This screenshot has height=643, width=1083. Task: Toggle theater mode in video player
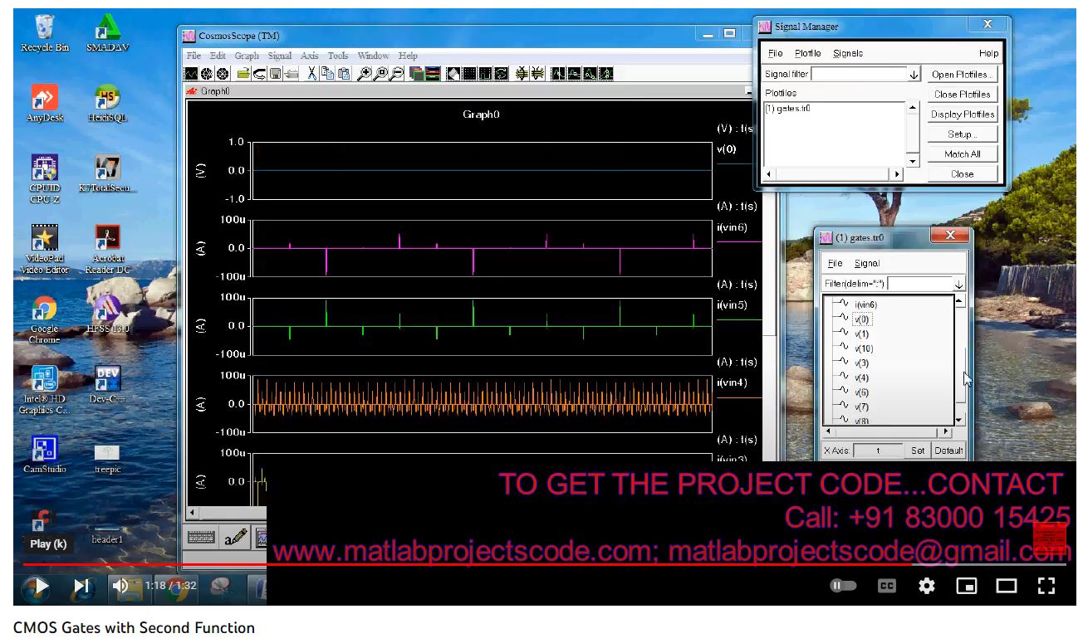pyautogui.click(x=1007, y=586)
